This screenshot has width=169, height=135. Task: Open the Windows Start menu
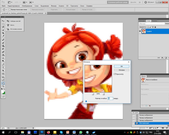pos(3,132)
